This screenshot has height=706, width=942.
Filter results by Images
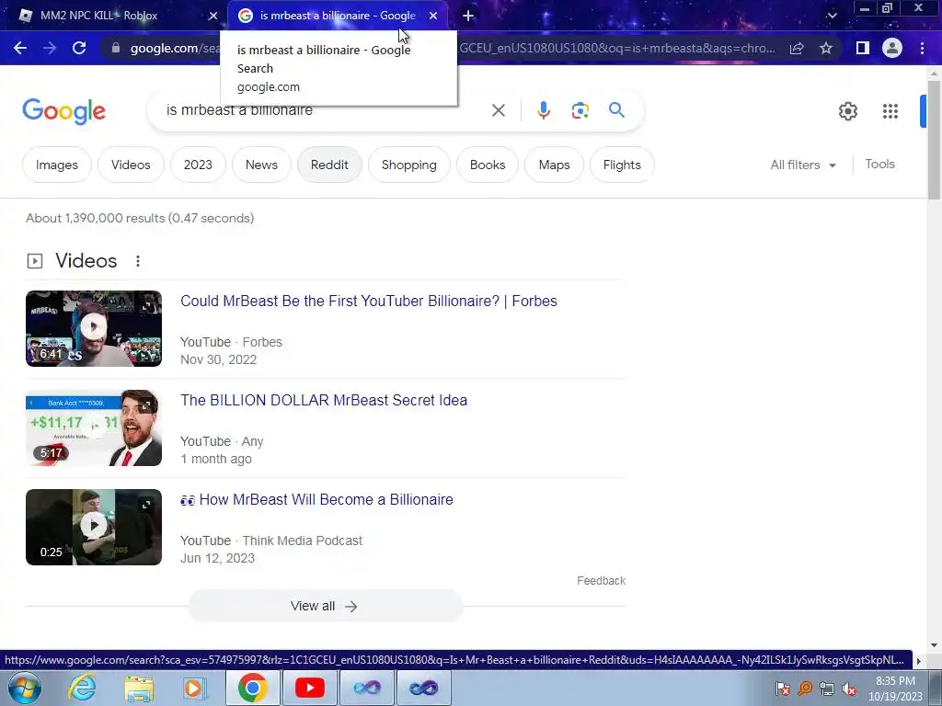[x=57, y=165]
